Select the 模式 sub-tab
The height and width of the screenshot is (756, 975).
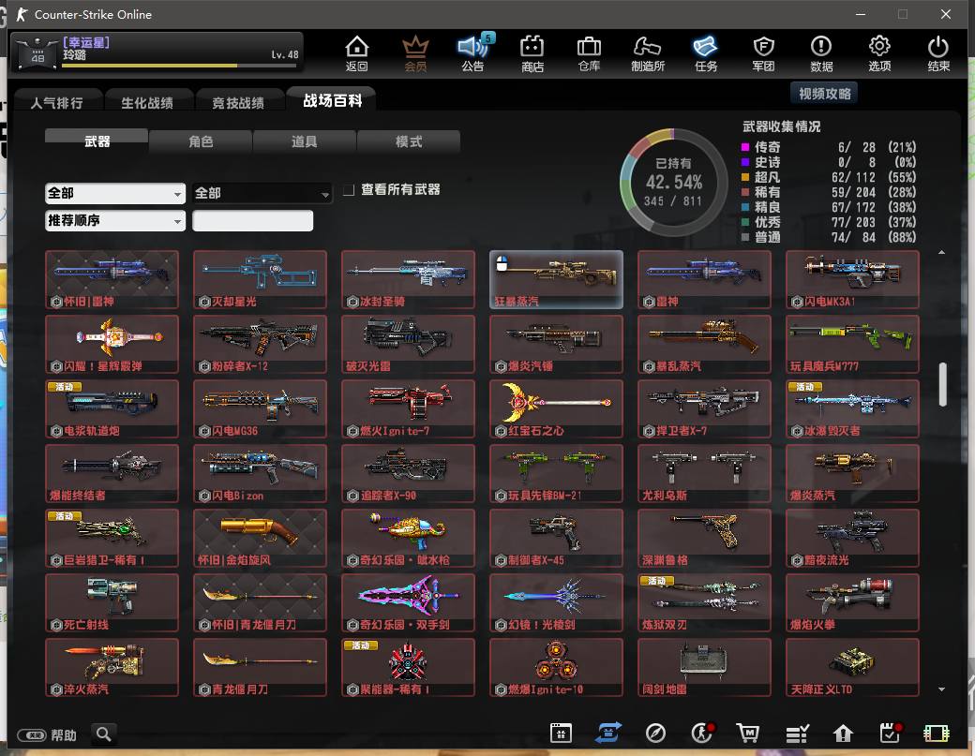point(409,141)
